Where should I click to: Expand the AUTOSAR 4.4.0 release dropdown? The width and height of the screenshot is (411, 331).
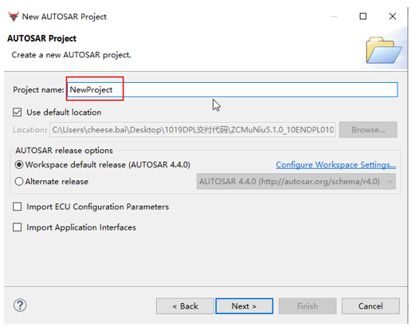296,181
